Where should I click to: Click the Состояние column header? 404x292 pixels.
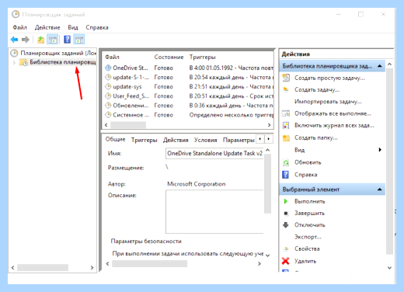[x=169, y=57]
